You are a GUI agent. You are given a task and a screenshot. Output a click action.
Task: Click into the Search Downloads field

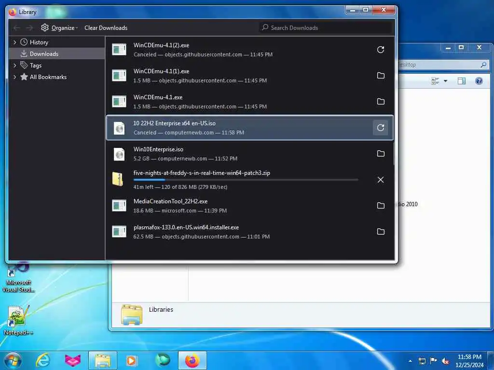tap(326, 27)
